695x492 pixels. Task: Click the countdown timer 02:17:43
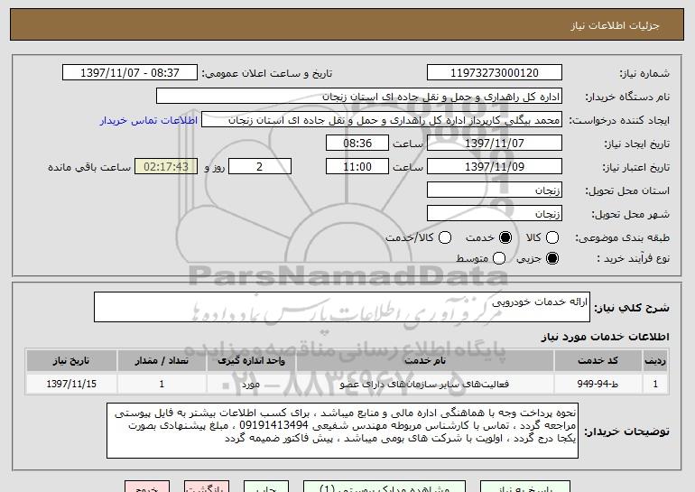[166, 167]
